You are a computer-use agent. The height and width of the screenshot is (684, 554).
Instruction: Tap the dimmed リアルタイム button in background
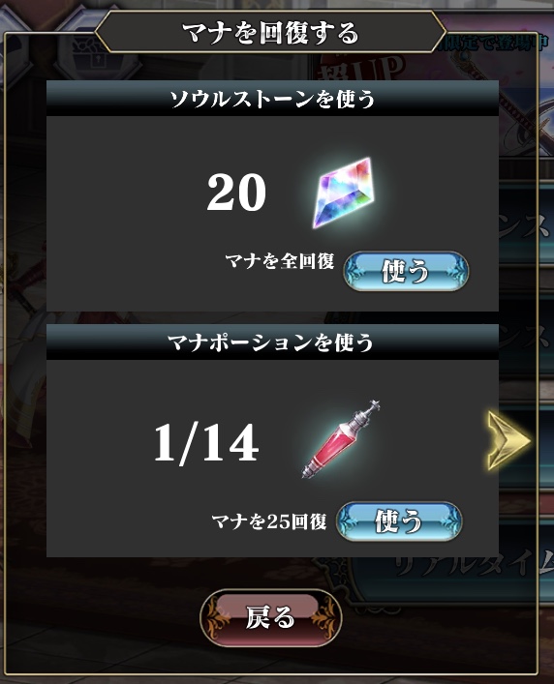pos(474,566)
